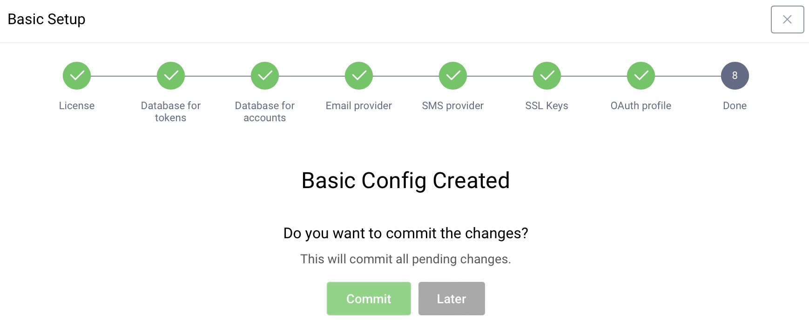Select the Email provider step label

358,105
